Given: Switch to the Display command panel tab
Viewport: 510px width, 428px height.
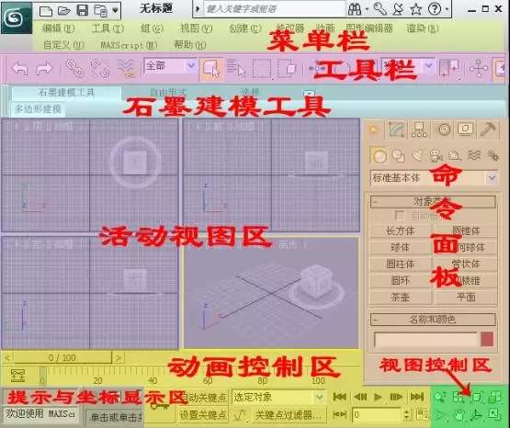Looking at the screenshot, I should click(x=465, y=129).
